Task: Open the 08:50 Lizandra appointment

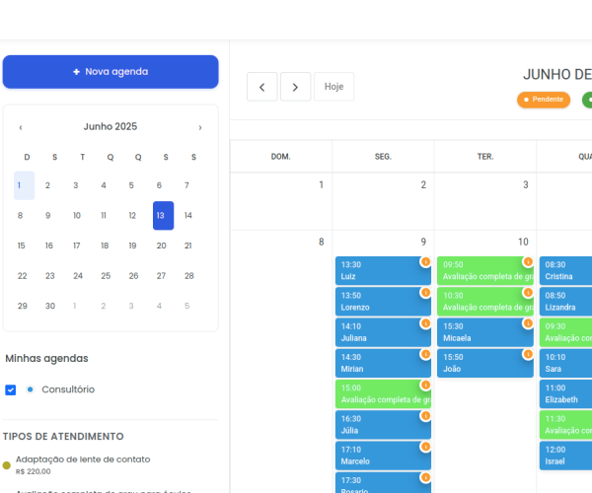Action: [565, 302]
